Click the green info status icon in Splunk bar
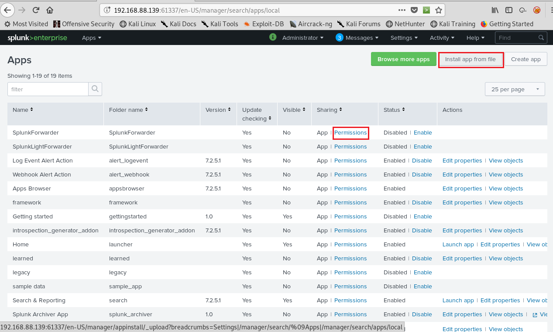 (x=273, y=37)
